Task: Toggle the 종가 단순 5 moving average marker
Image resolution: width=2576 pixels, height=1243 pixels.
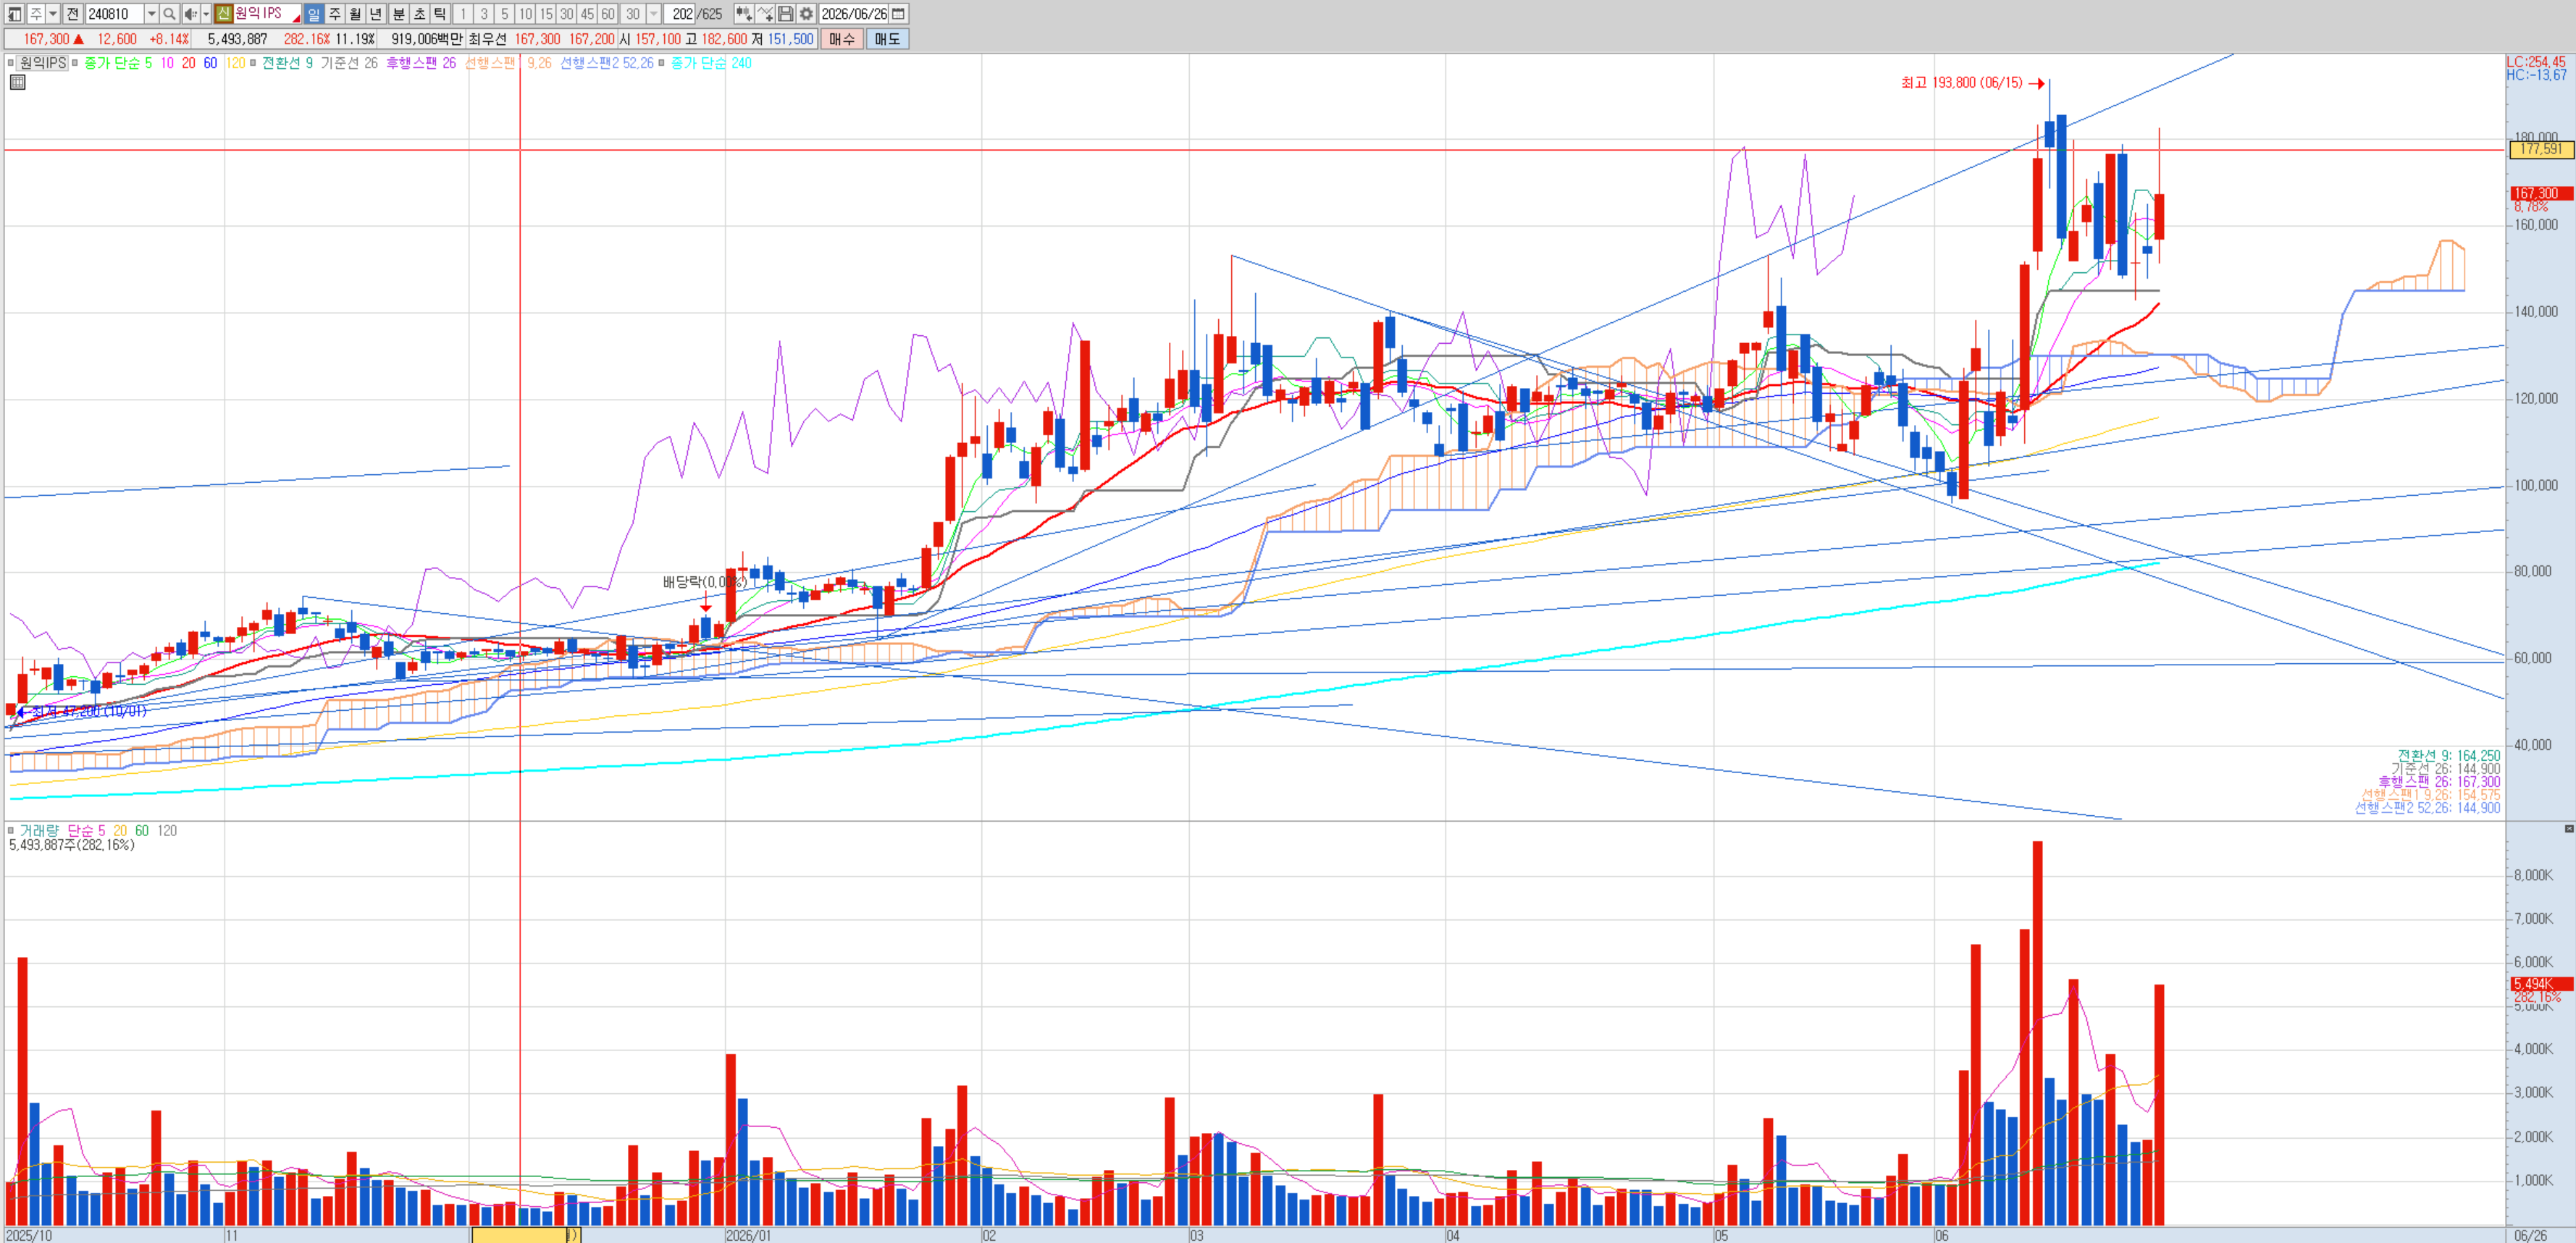Action: pos(75,63)
